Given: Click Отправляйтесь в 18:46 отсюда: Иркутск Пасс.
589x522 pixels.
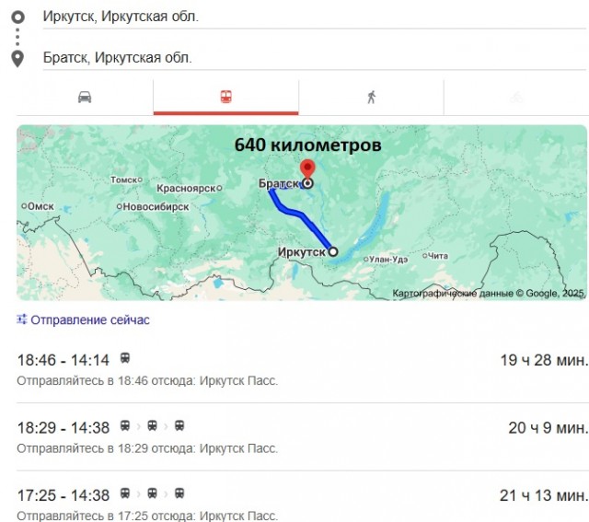Looking at the screenshot, I should pyautogui.click(x=147, y=381).
